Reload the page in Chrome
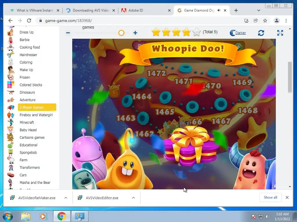The height and width of the screenshot is (222, 297). coord(29,21)
